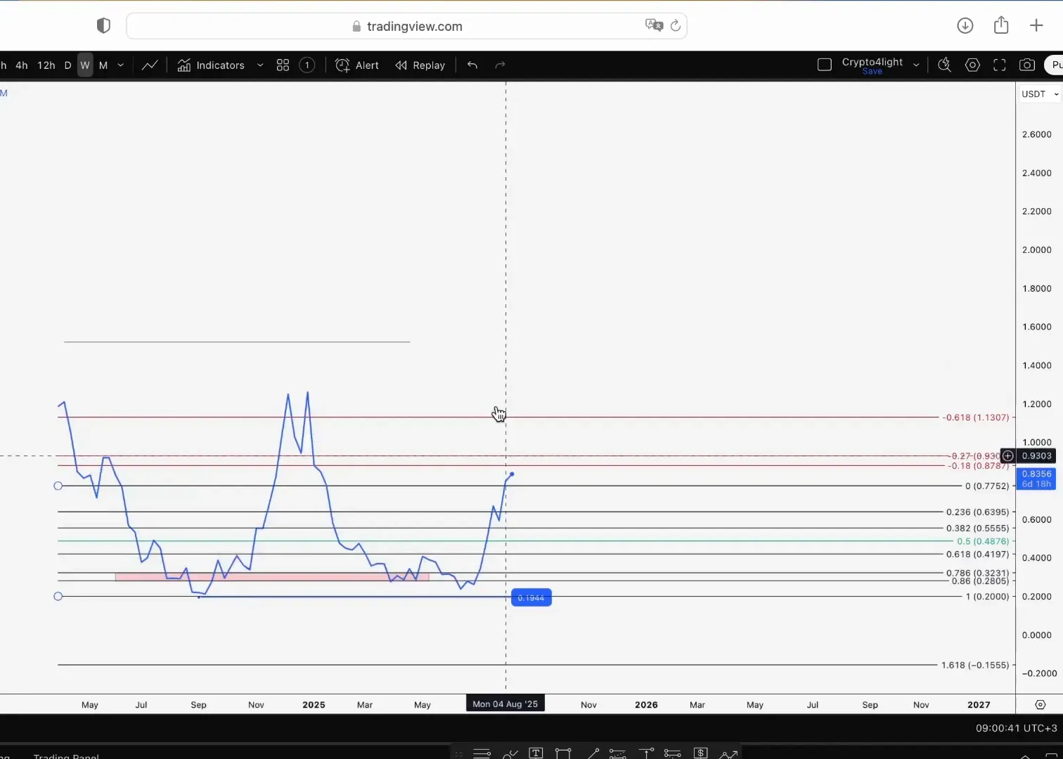
Task: Open a new browser tab
Action: click(x=1036, y=26)
